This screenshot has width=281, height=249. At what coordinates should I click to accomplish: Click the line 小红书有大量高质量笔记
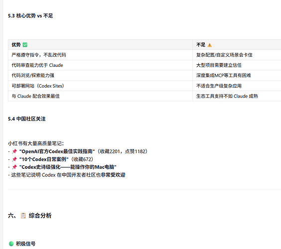point(36,143)
